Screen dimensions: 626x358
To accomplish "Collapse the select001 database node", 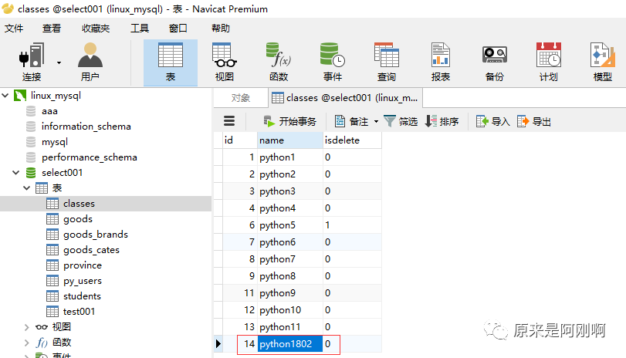I will tap(16, 172).
